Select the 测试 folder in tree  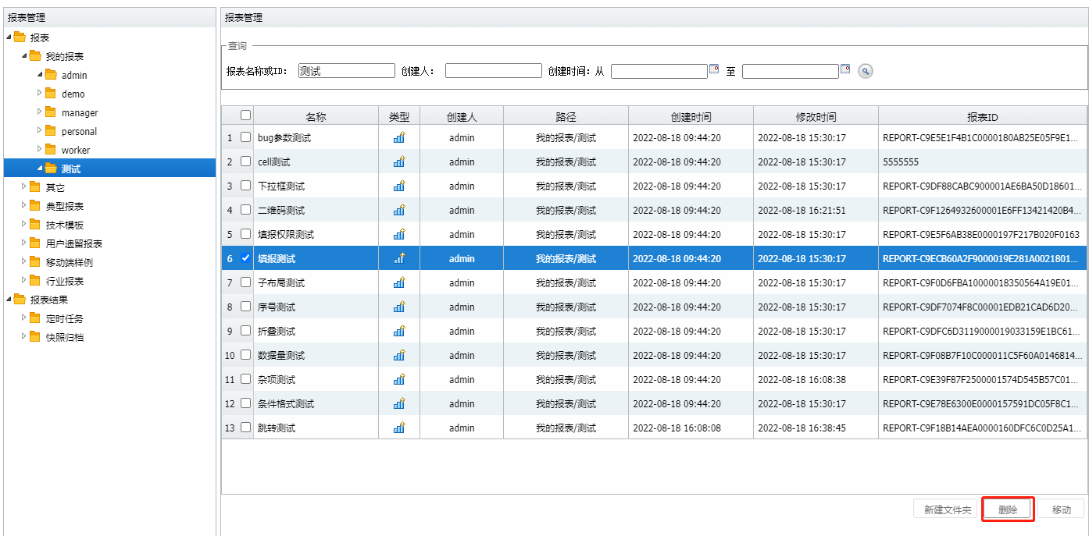point(71,169)
